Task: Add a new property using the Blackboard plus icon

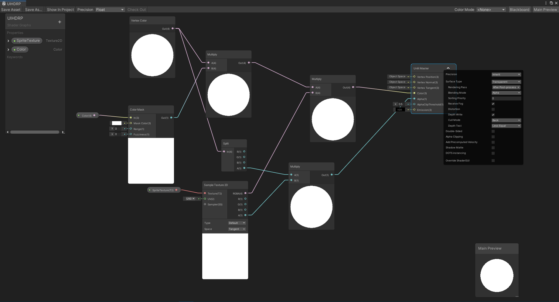Action: 60,22
